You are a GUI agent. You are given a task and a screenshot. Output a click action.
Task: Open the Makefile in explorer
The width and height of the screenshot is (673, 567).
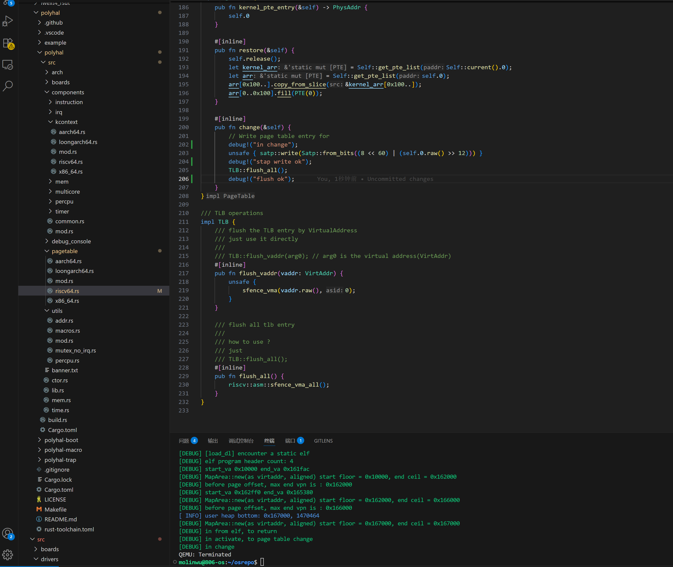(x=55, y=510)
